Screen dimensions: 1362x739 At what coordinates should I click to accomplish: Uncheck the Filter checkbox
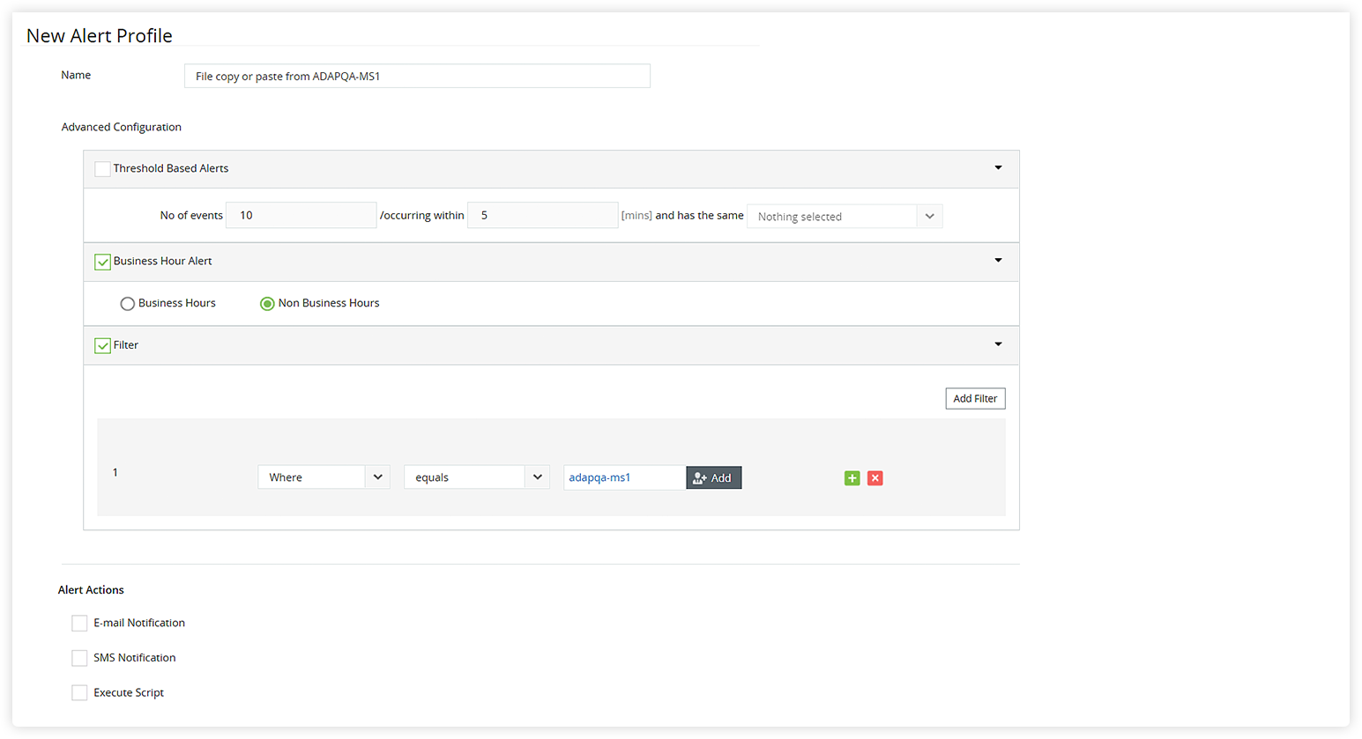pos(102,345)
